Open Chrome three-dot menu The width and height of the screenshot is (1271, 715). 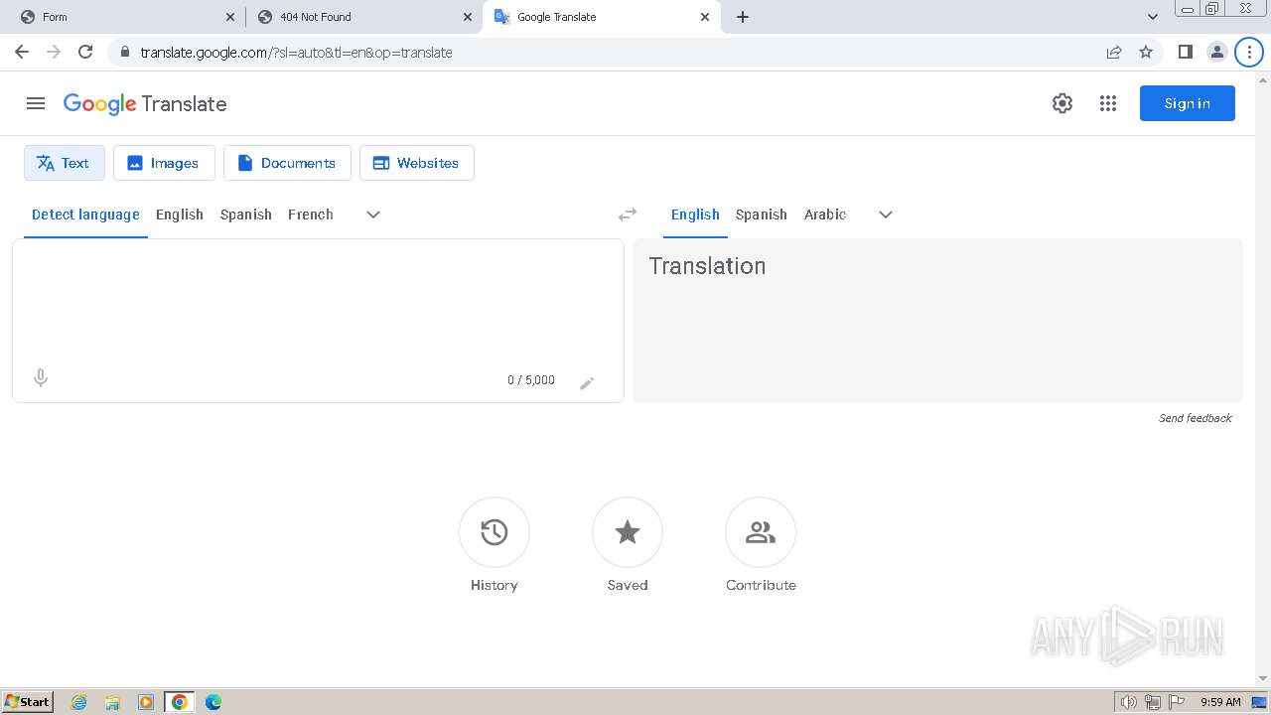(1249, 52)
